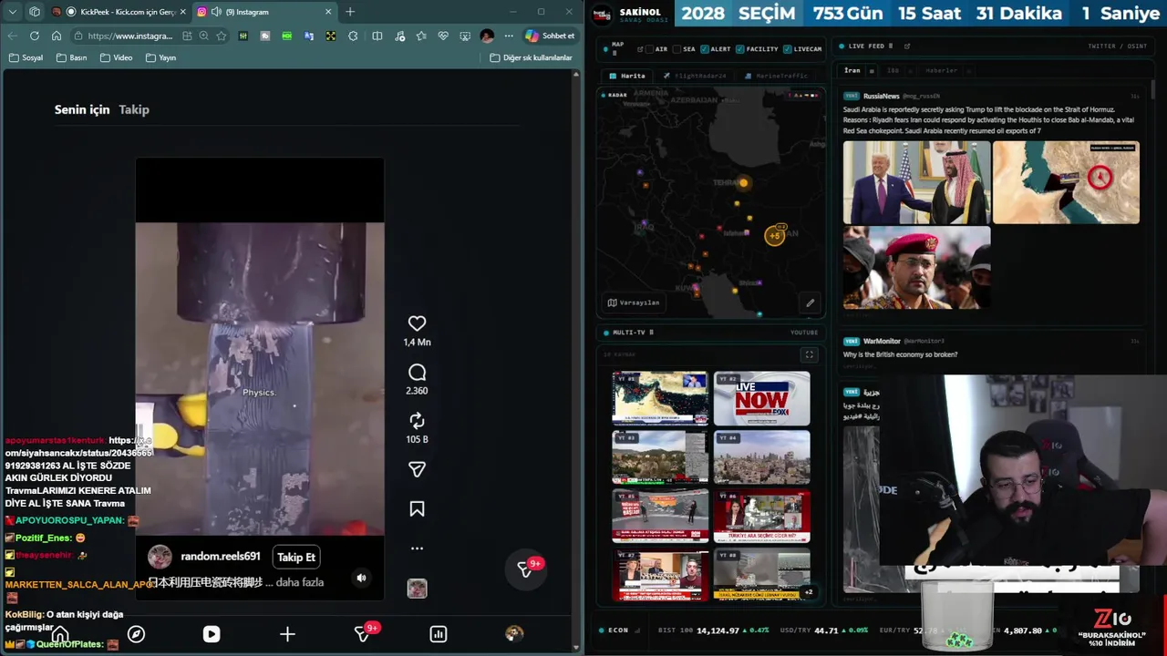Repost the reel using the 105 B icon

click(417, 420)
